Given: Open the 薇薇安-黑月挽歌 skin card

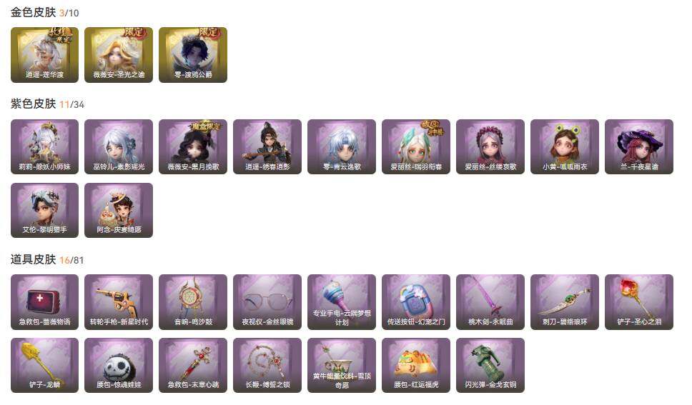Looking at the screenshot, I should (193, 146).
